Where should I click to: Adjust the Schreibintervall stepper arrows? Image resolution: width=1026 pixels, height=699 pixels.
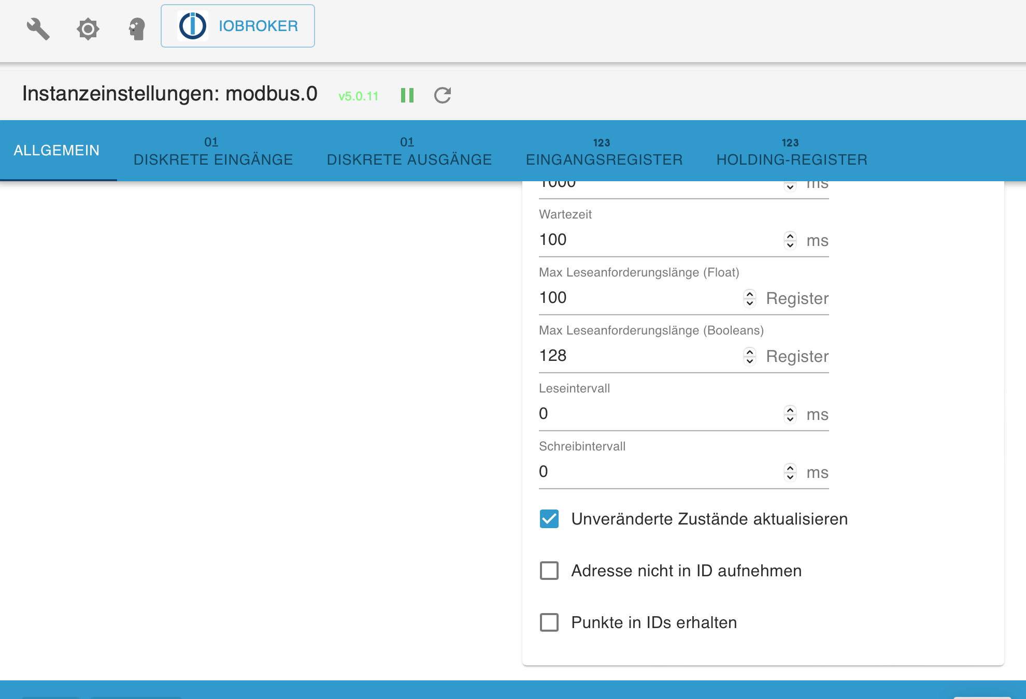[x=790, y=472]
